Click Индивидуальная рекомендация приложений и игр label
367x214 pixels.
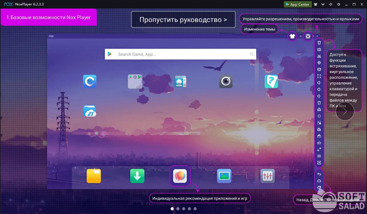(200, 198)
